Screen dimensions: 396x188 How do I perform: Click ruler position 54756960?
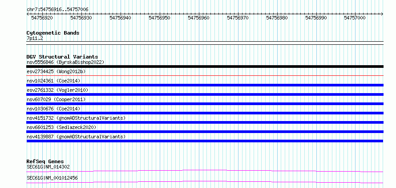pyautogui.click(x=198, y=18)
